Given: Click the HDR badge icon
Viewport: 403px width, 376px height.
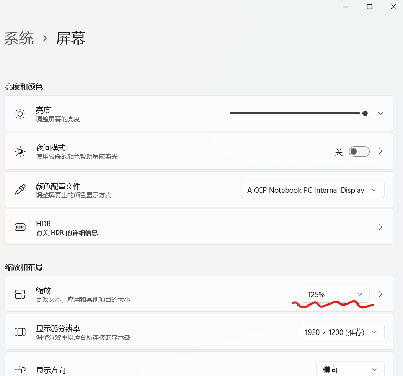Looking at the screenshot, I should [20, 227].
